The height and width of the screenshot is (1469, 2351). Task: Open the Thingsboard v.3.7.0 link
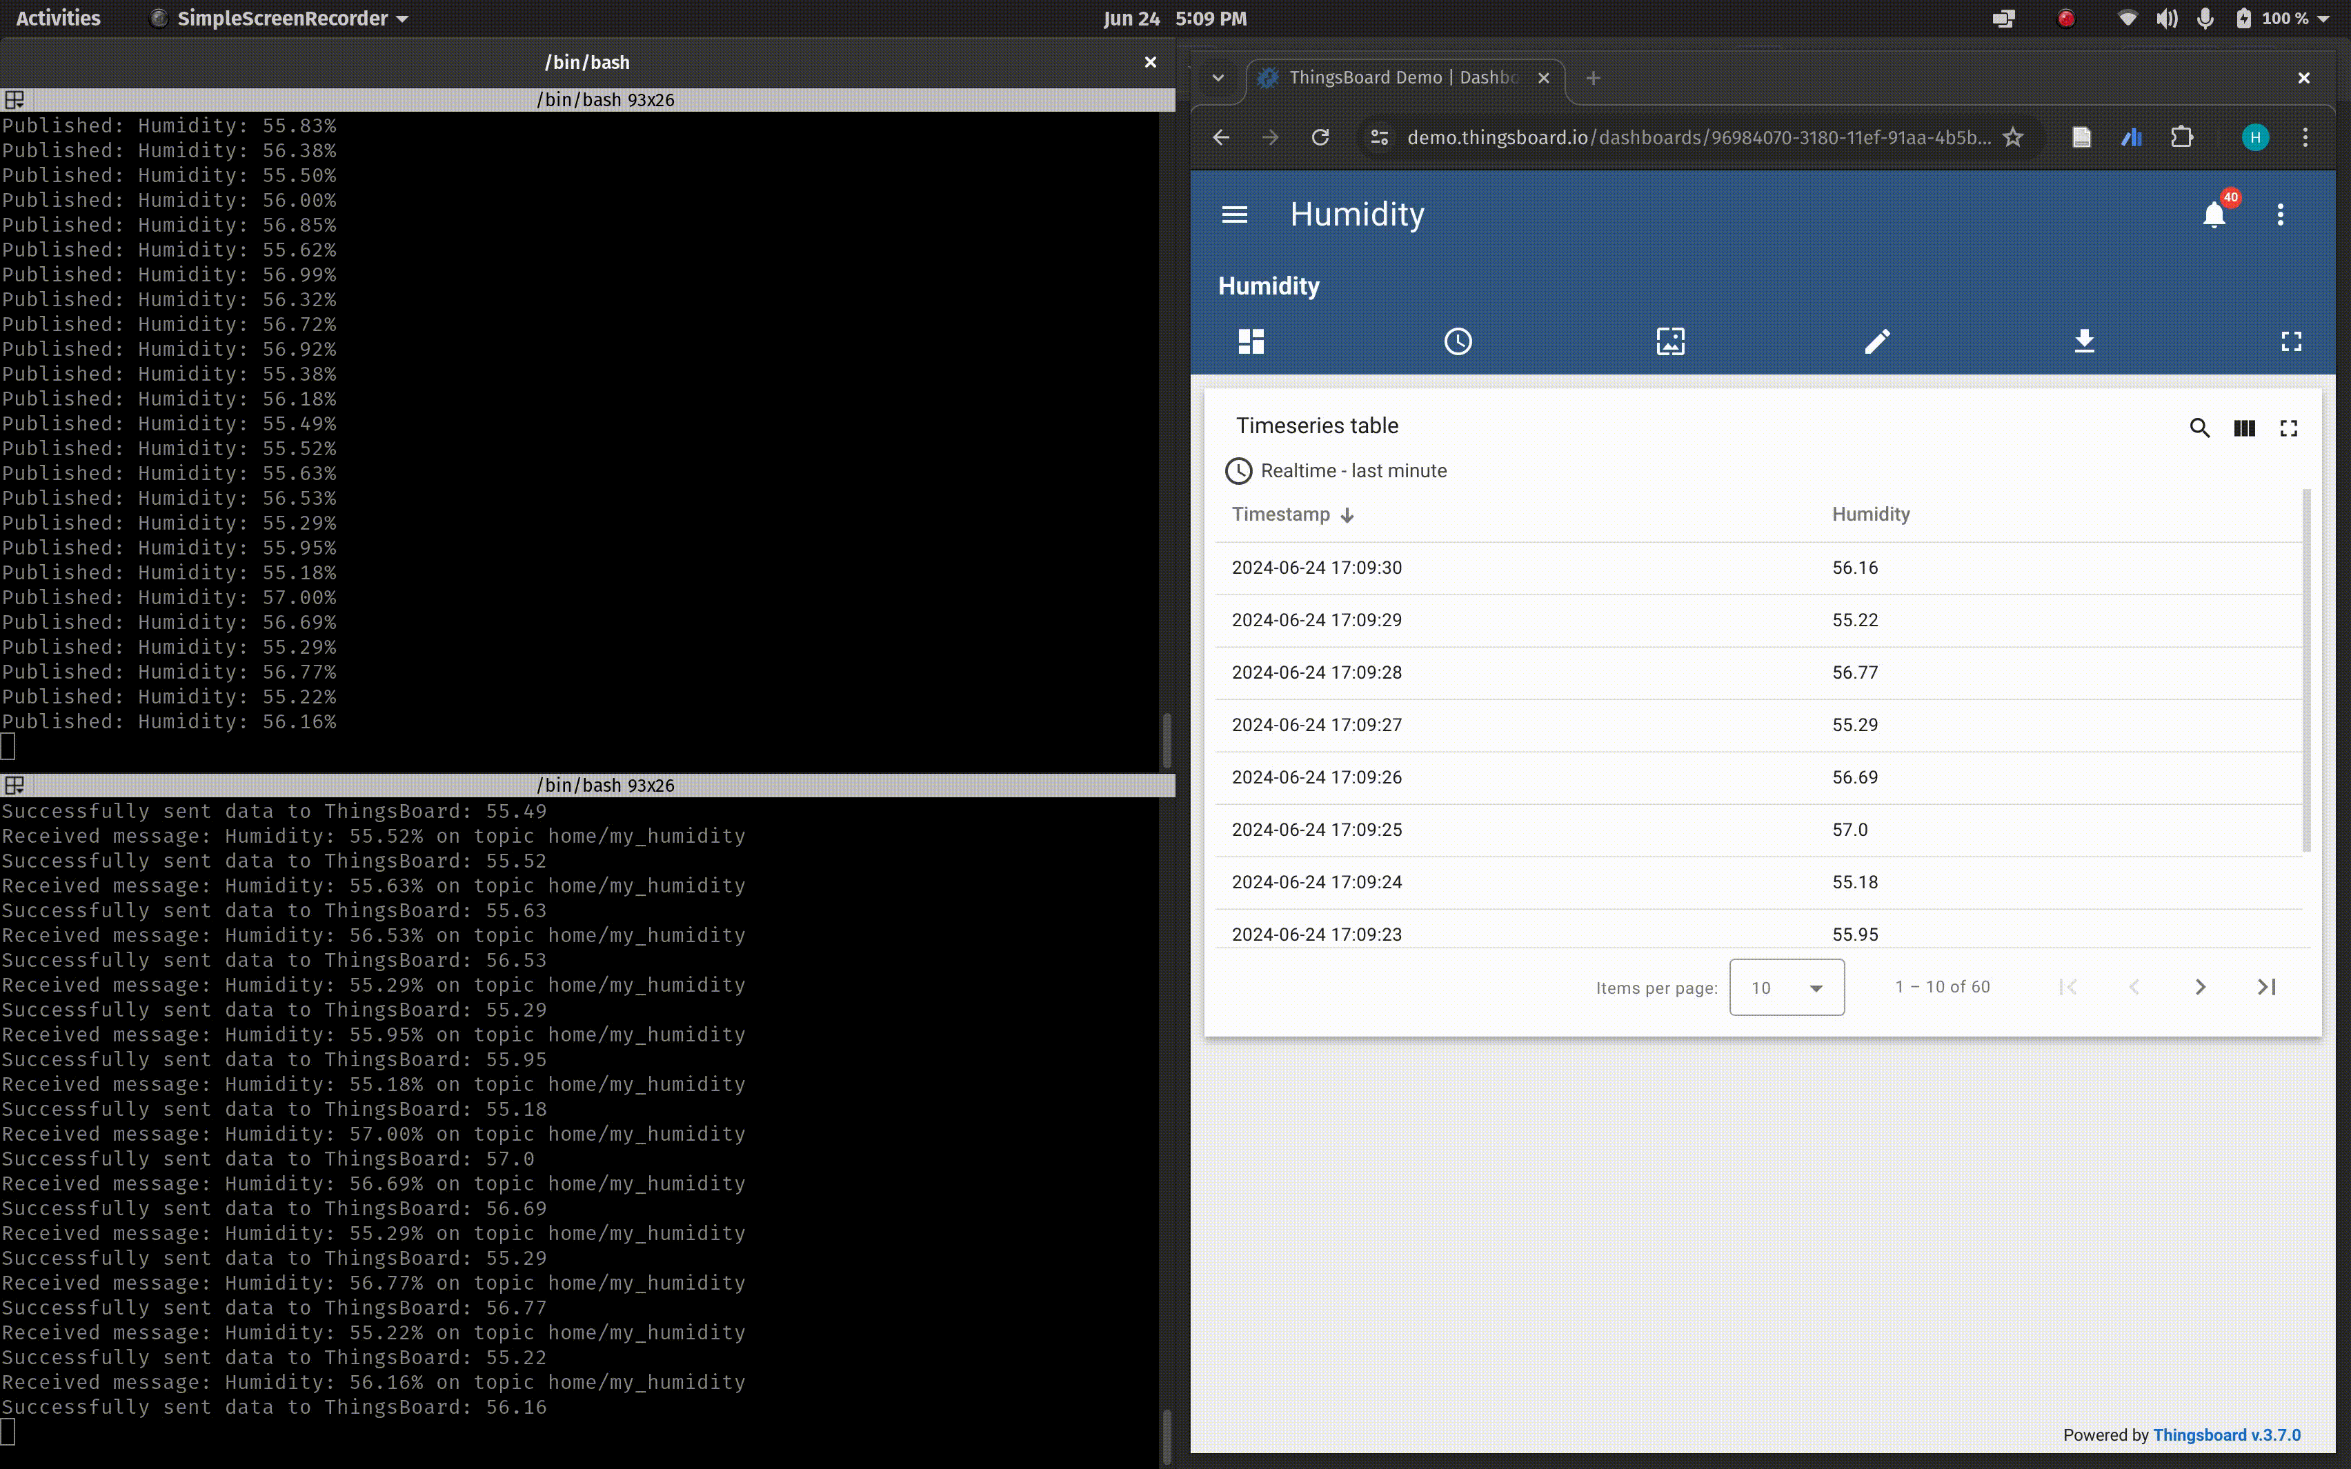[x=2227, y=1435]
